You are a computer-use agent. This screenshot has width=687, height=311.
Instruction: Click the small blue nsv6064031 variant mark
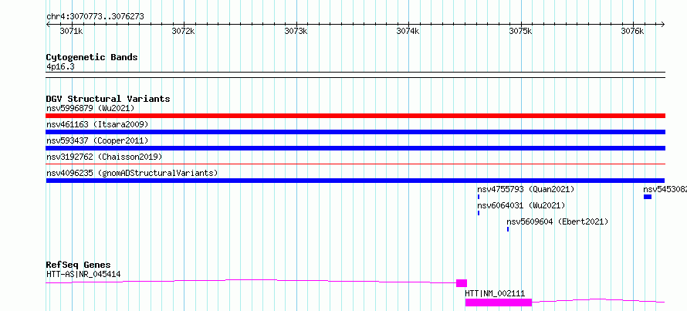coord(479,213)
